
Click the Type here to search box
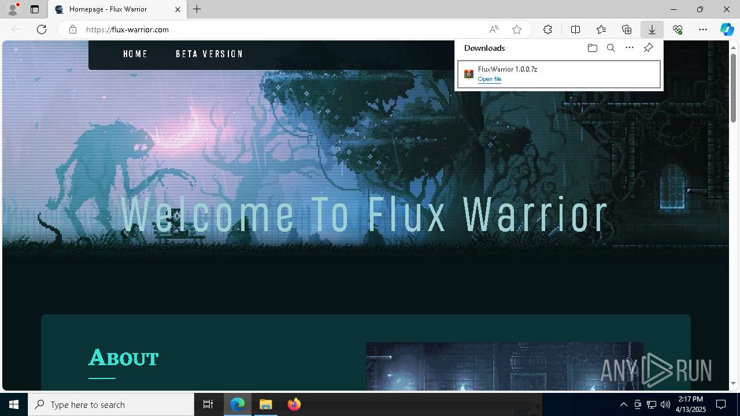pos(111,404)
